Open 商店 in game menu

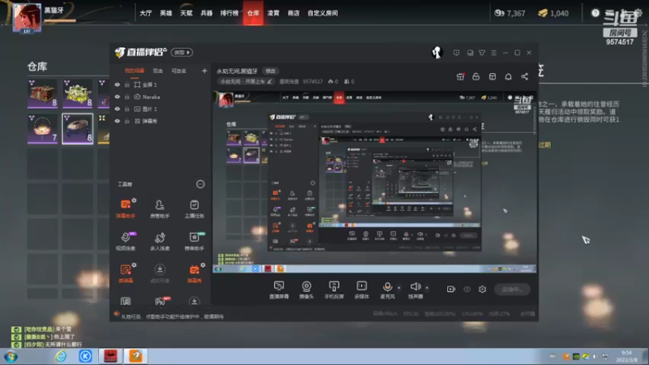point(294,13)
